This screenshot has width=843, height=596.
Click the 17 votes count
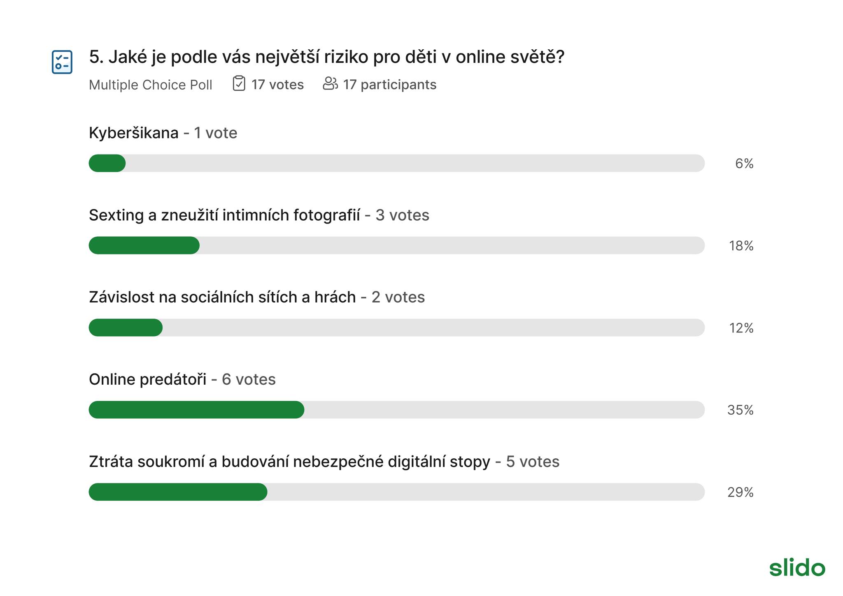[277, 85]
